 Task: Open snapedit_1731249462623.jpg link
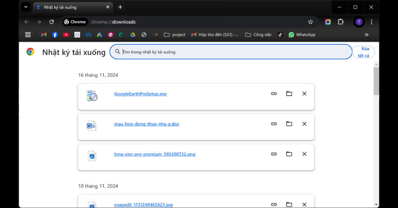[143, 205]
